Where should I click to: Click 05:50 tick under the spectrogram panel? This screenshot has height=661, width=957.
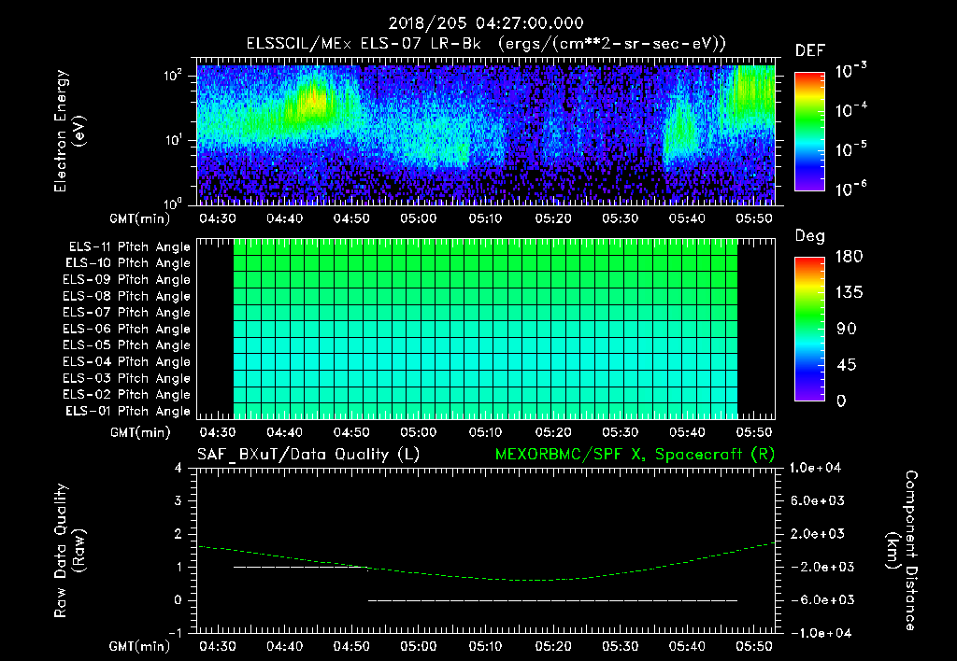coord(754,218)
